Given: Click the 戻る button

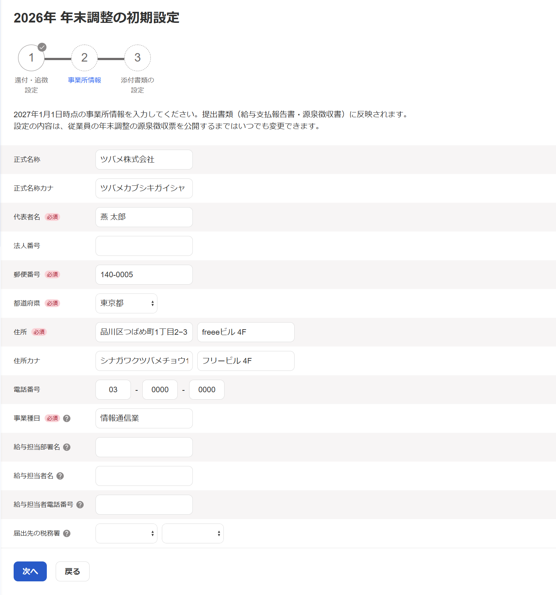Looking at the screenshot, I should coord(73,571).
